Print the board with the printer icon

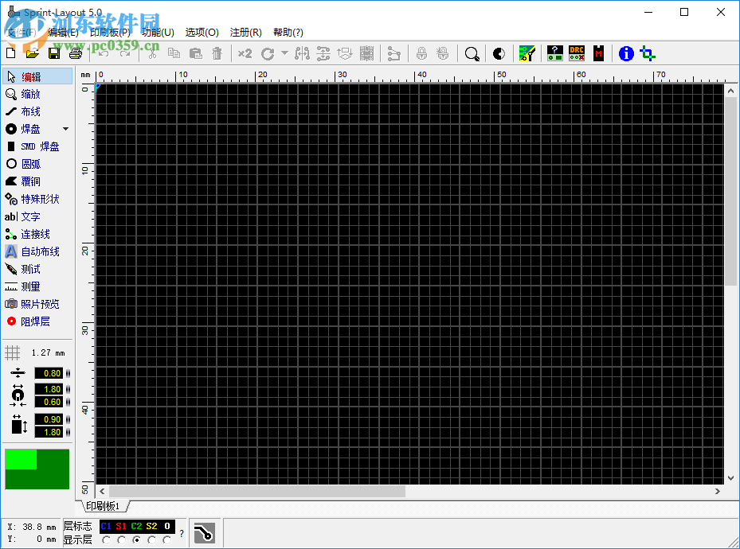coord(76,53)
